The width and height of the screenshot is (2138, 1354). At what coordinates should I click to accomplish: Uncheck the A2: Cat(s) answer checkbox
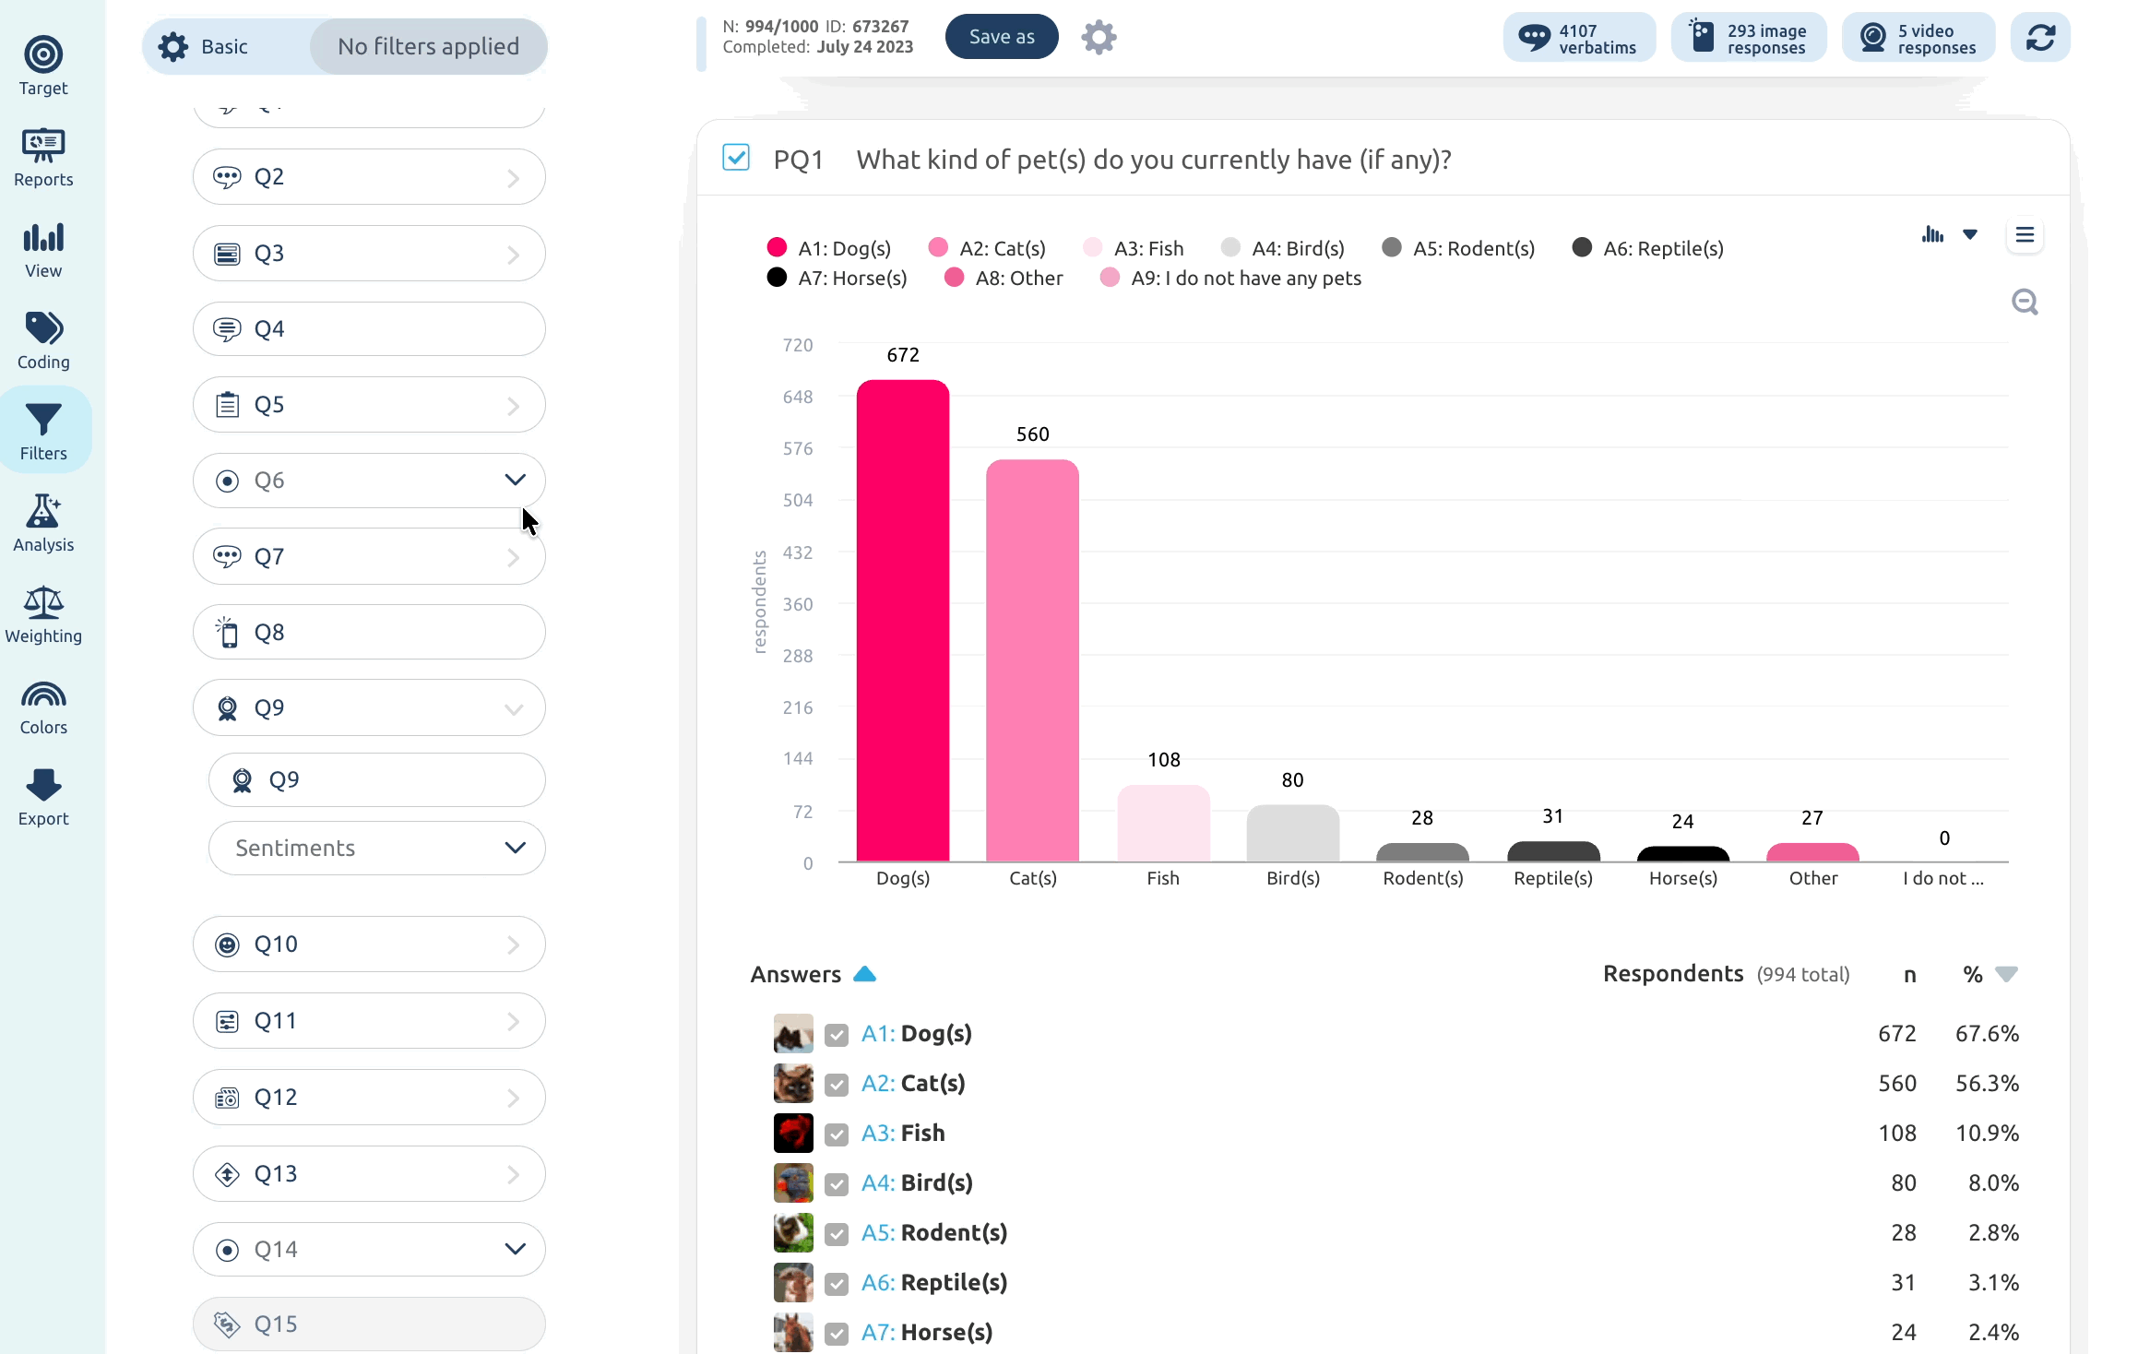coord(837,1085)
